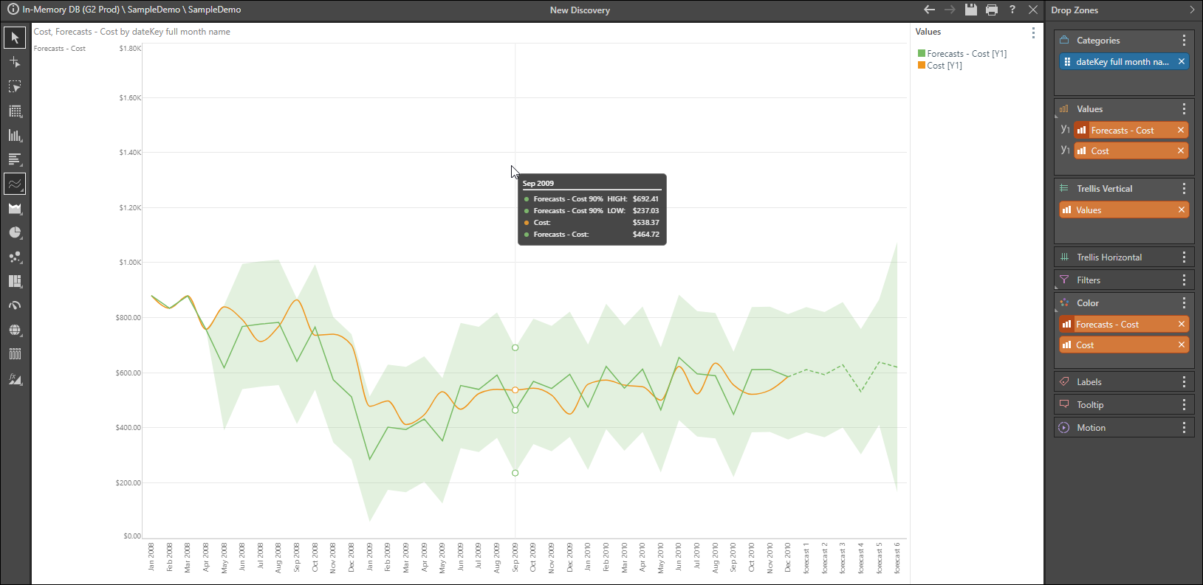Click the Sep 2009 Cost data point
Viewport: 1203px width, 585px height.
(x=515, y=390)
